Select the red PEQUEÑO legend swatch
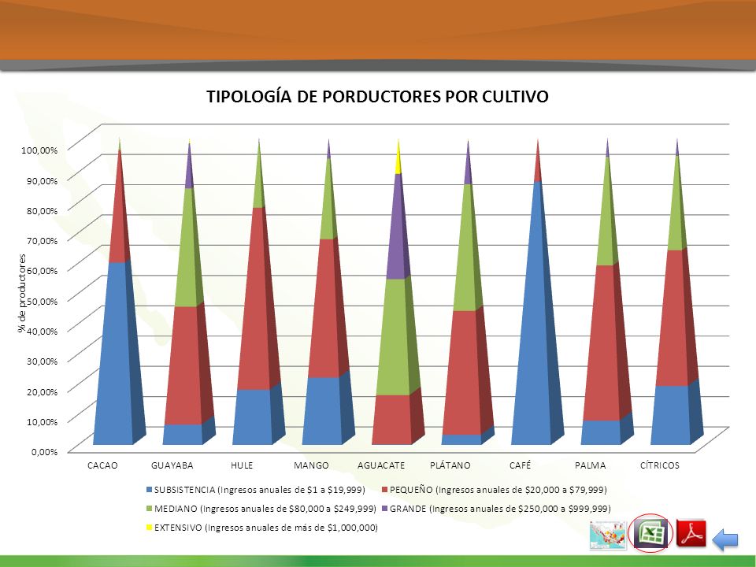The height and width of the screenshot is (567, 756). (x=385, y=490)
